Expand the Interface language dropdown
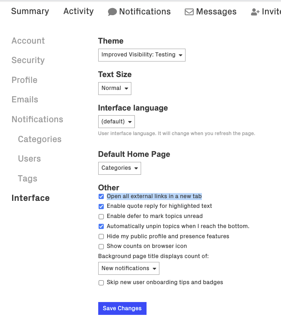This screenshot has height=325, width=281. coord(116,121)
